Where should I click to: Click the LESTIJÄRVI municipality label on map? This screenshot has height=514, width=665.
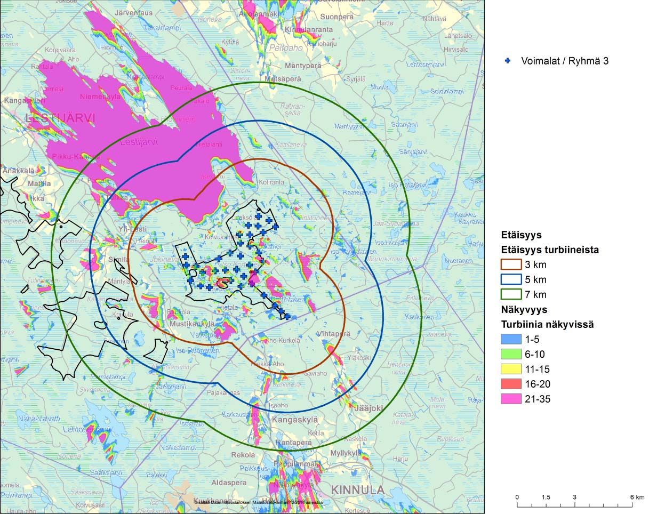point(60,118)
